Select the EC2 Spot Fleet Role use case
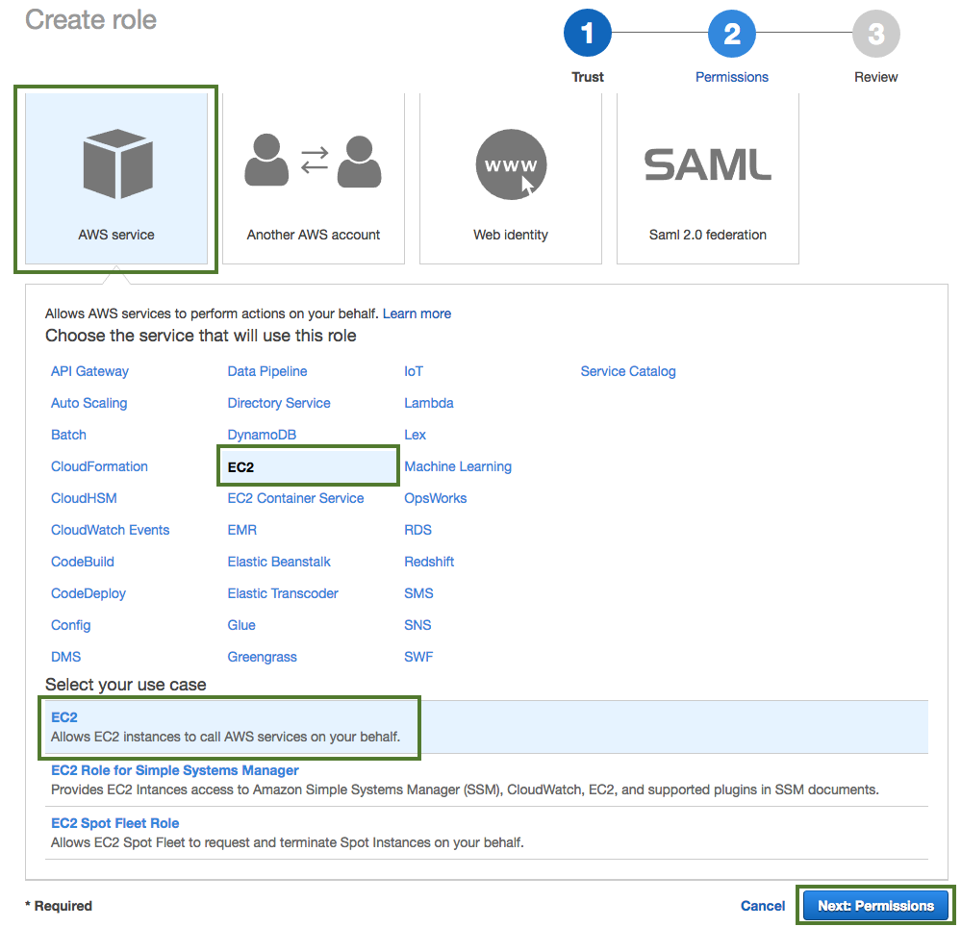The height and width of the screenshot is (927, 961). 114,823
